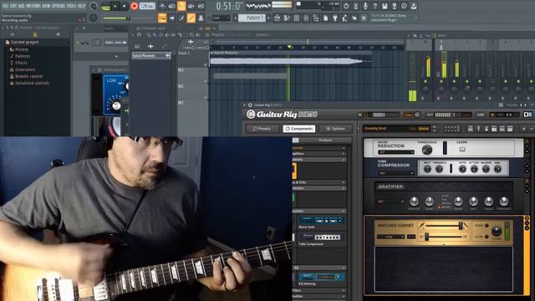Toggle overdub recording icon

pyautogui.click(x=191, y=6)
